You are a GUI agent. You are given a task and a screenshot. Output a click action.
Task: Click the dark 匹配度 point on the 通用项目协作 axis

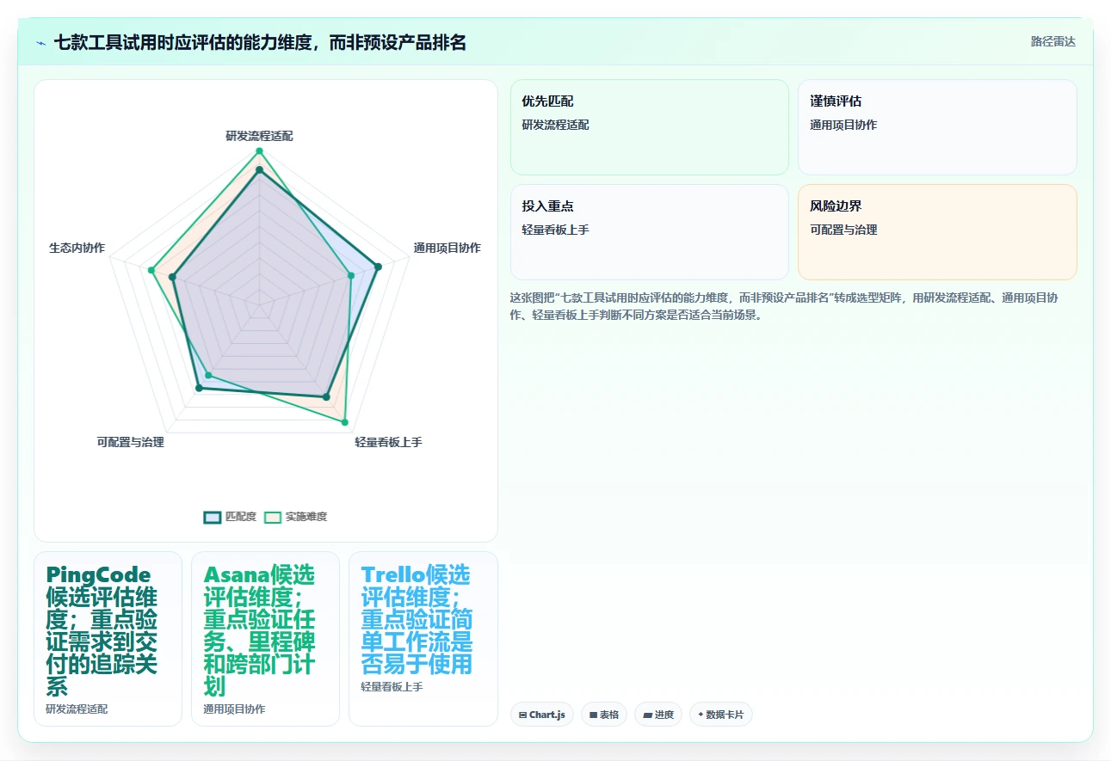378,267
